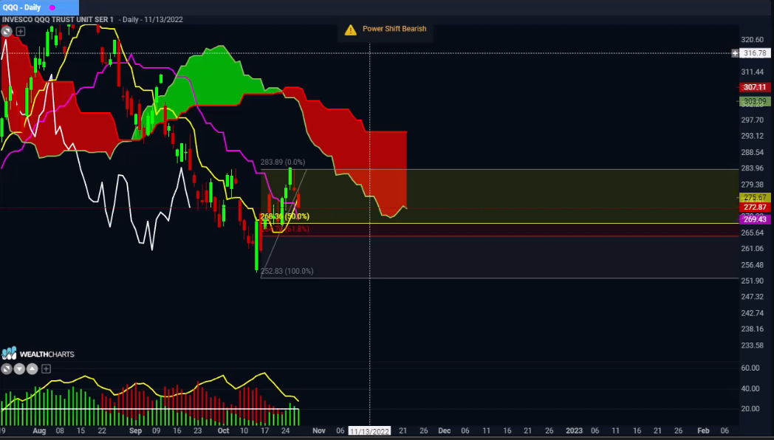
Task: Click the 2023 label on time axis
Action: pyautogui.click(x=574, y=430)
